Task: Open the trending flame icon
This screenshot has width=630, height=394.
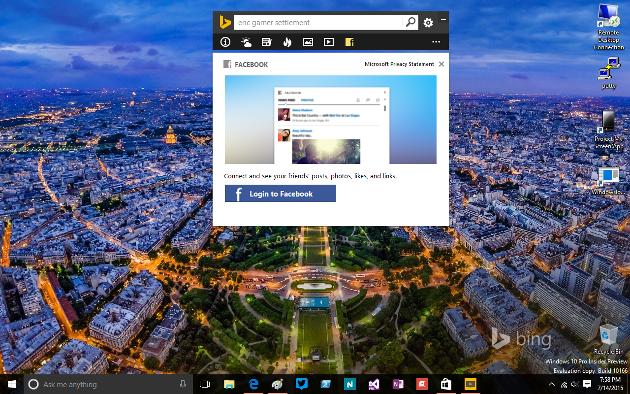Action: [x=287, y=42]
